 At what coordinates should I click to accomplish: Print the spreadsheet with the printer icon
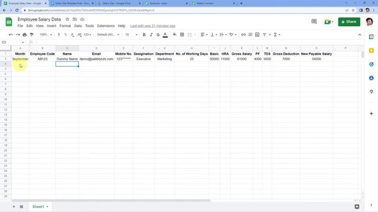point(25,35)
